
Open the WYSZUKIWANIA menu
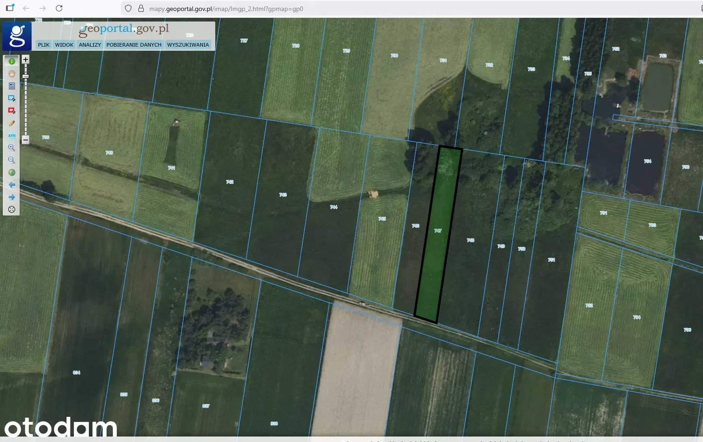188,45
